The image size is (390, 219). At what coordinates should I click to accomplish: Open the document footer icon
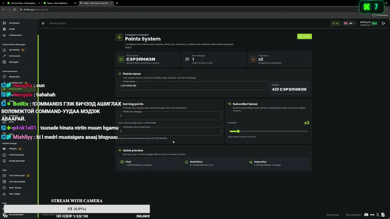click(x=383, y=215)
